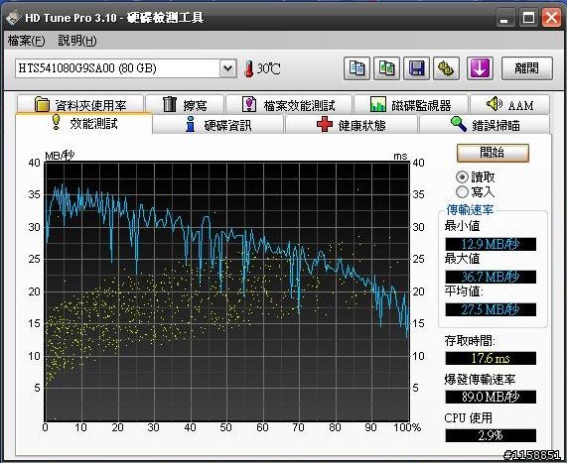
Task: Maximize the HD Tune Pro window
Action: 528,18
